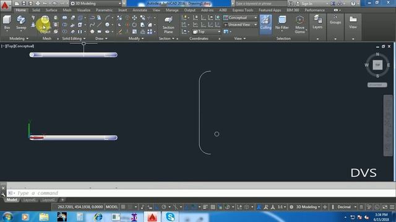396x222 pixels.
Task: Open the Groups panel button
Action: point(335,20)
